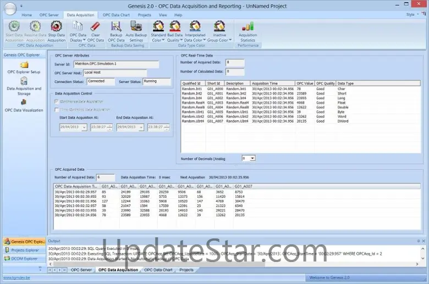The image size is (429, 284).
Task: Expand sidebar pane overflow chevron
Action: [40, 269]
